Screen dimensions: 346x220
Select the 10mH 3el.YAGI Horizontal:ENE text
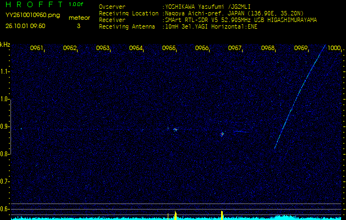pyautogui.click(x=211, y=27)
